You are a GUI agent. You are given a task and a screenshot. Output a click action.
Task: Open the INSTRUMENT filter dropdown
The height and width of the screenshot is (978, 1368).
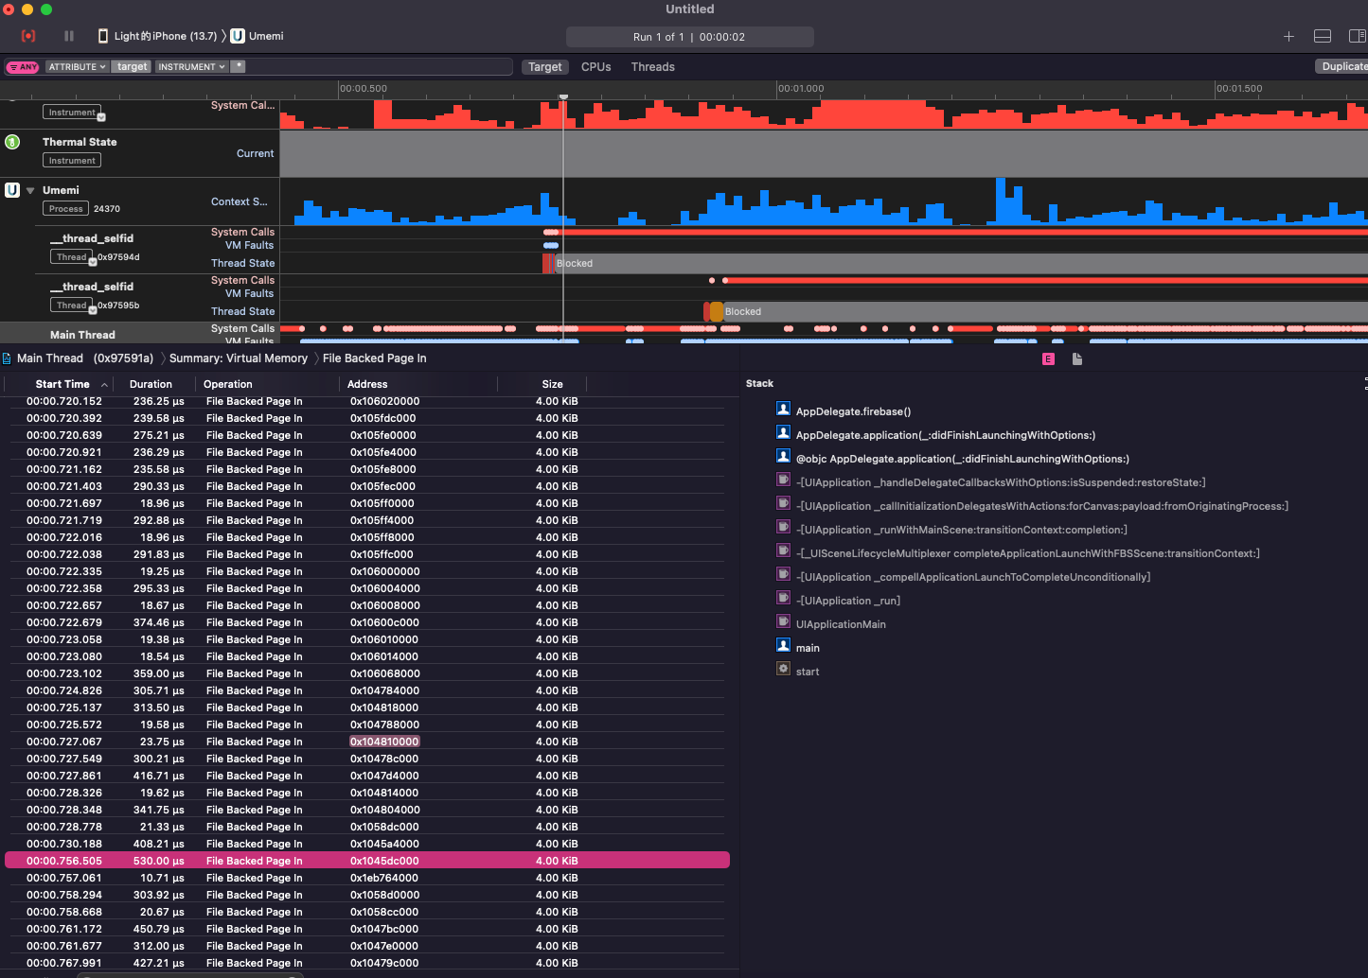[x=191, y=67]
